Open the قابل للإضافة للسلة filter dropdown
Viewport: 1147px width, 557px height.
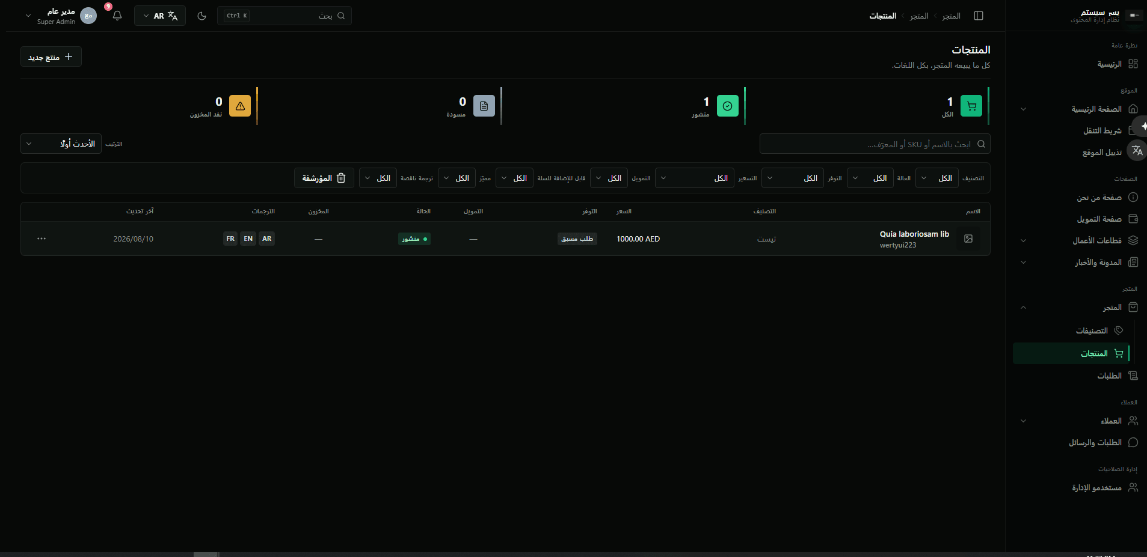click(514, 178)
